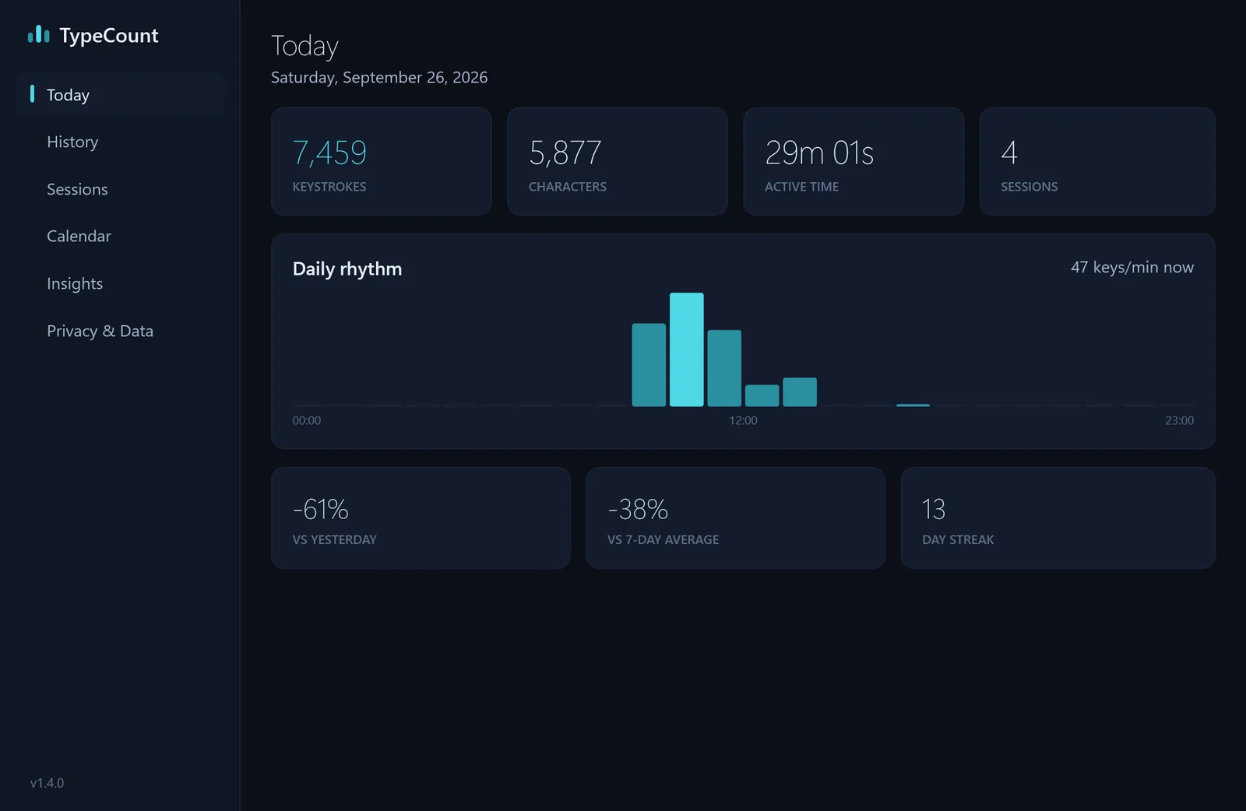The width and height of the screenshot is (1246, 811).
Task: Click the tiny afternoon bar near 16:00
Action: tap(913, 405)
